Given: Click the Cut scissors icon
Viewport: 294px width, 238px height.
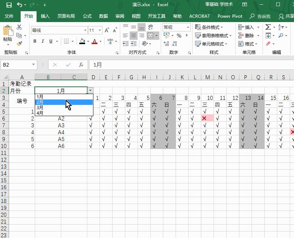Looking at the screenshot, I should pyautogui.click(x=19, y=27).
